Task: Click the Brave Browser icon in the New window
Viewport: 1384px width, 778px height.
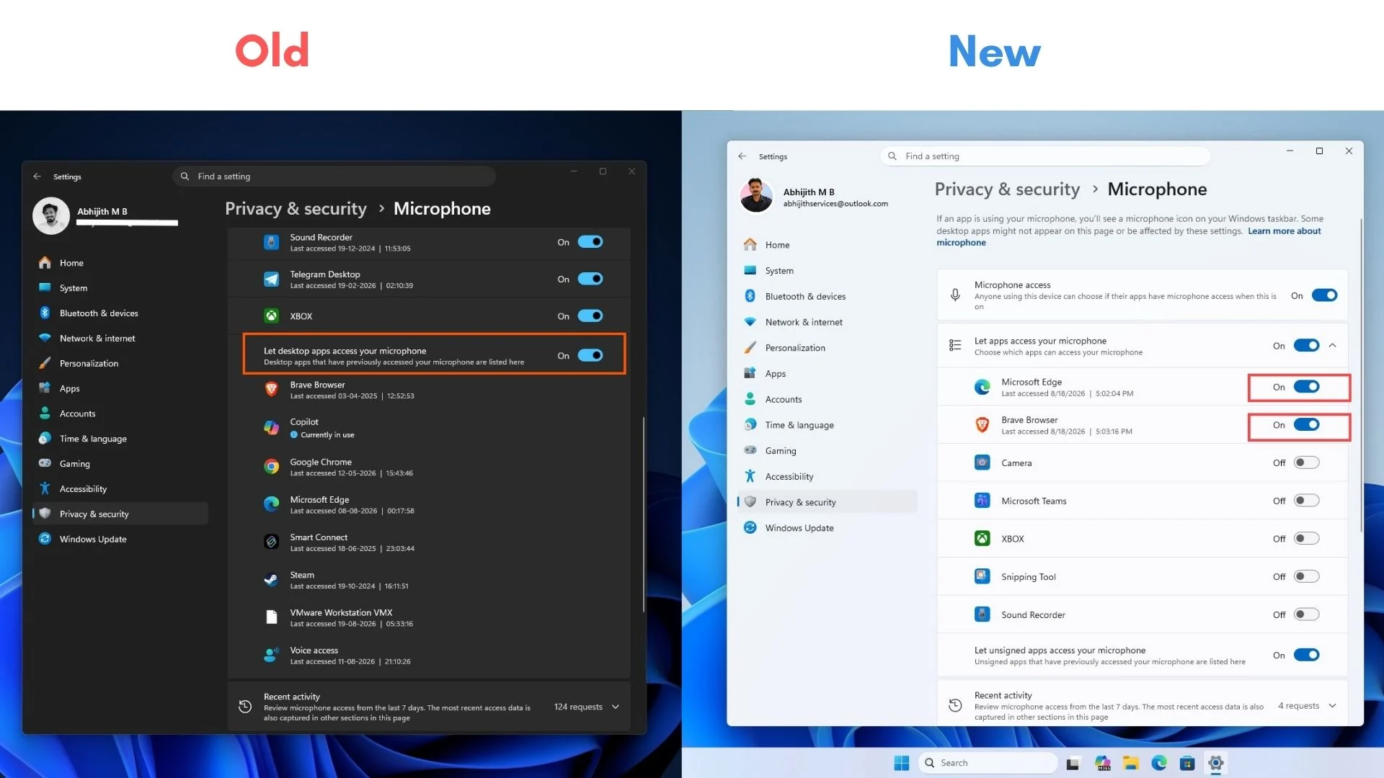Action: (982, 425)
